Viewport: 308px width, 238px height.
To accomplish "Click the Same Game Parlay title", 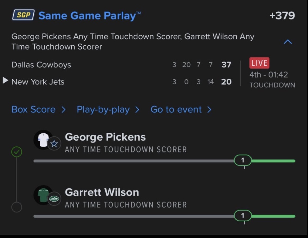I will coord(87,16).
